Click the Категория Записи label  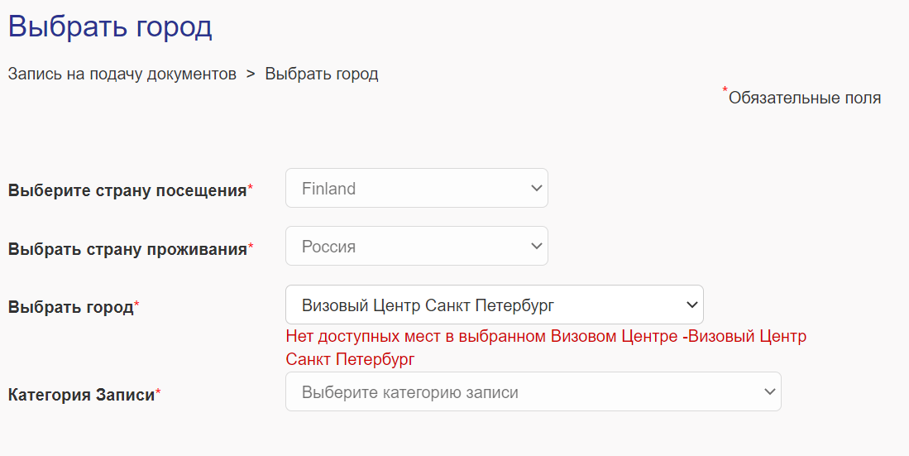point(81,395)
